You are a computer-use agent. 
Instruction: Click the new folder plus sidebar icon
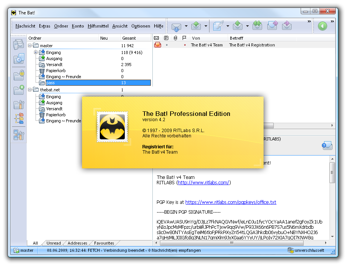pyautogui.click(x=19, y=90)
